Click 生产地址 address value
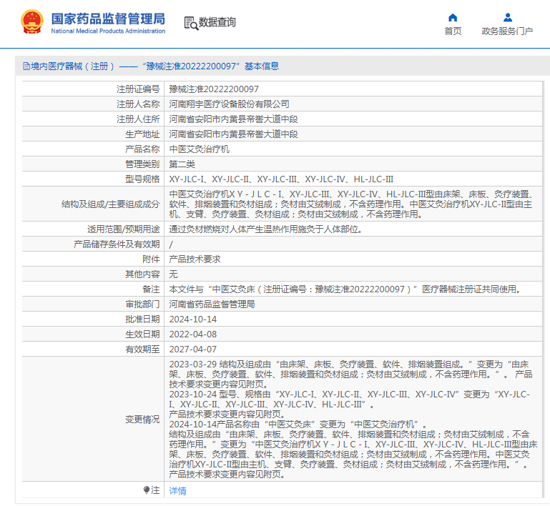 233,134
